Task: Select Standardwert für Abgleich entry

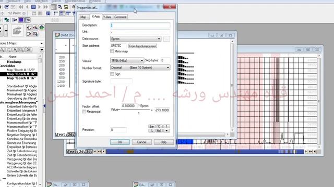Action: coord(22,86)
